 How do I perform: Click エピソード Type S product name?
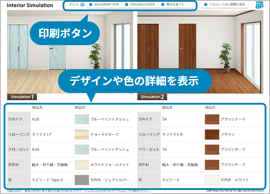coord(47,180)
